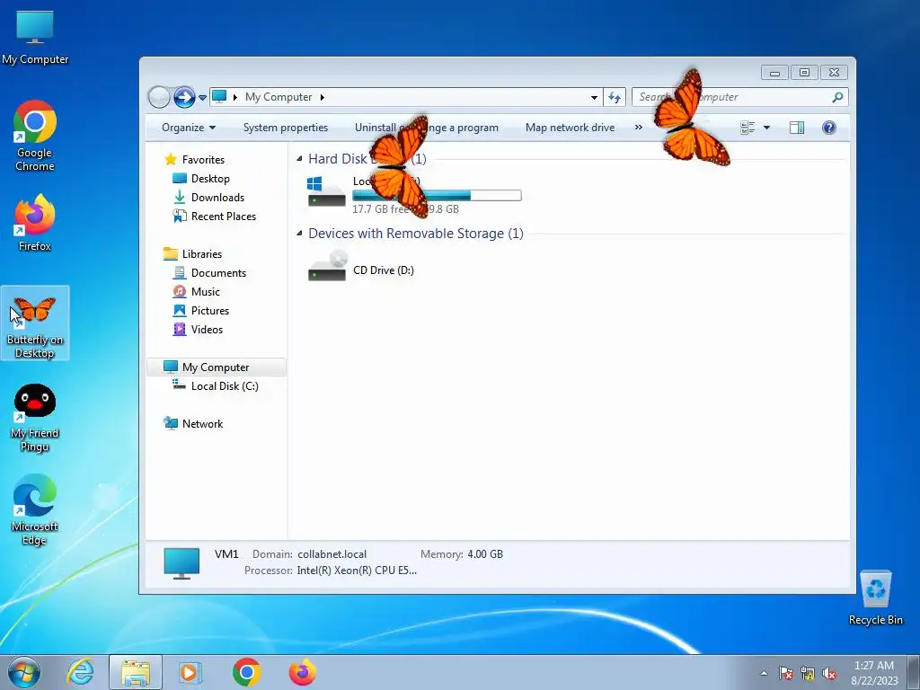Open the Music library
920x690 pixels.
(x=206, y=292)
